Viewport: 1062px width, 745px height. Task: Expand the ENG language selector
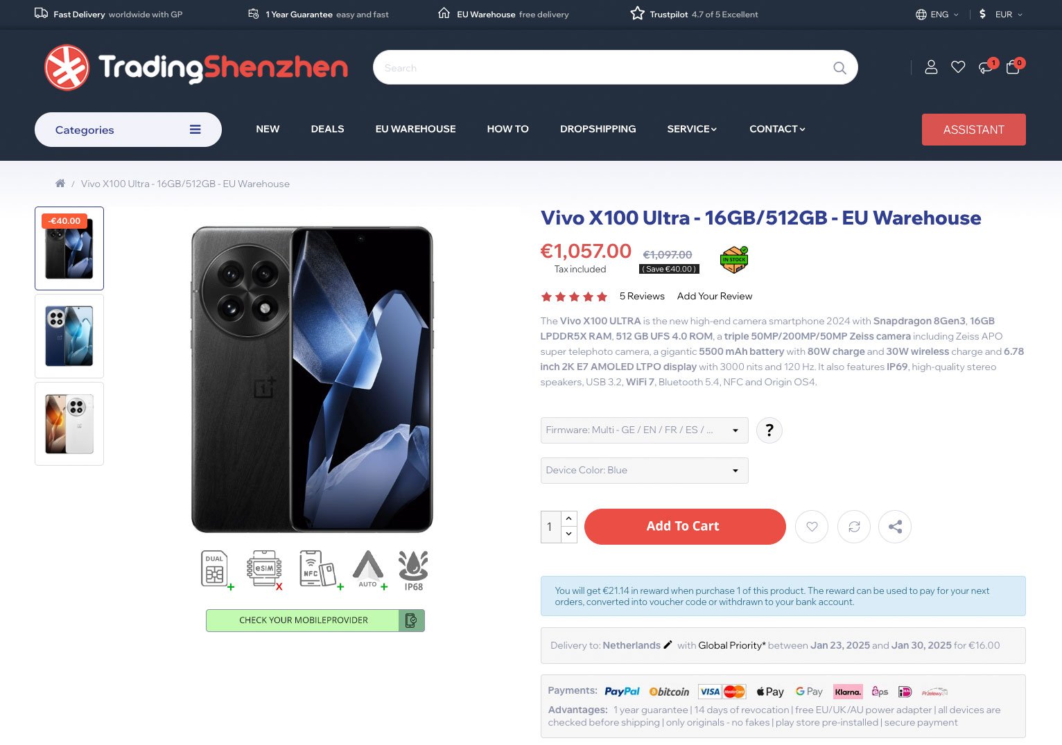coord(937,14)
